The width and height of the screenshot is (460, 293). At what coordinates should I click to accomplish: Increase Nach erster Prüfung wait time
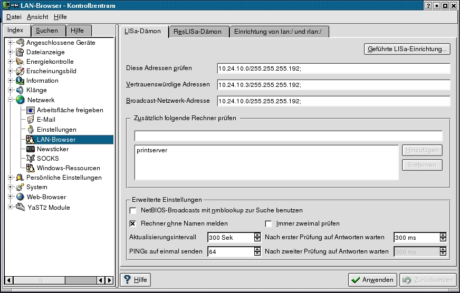tap(443, 235)
